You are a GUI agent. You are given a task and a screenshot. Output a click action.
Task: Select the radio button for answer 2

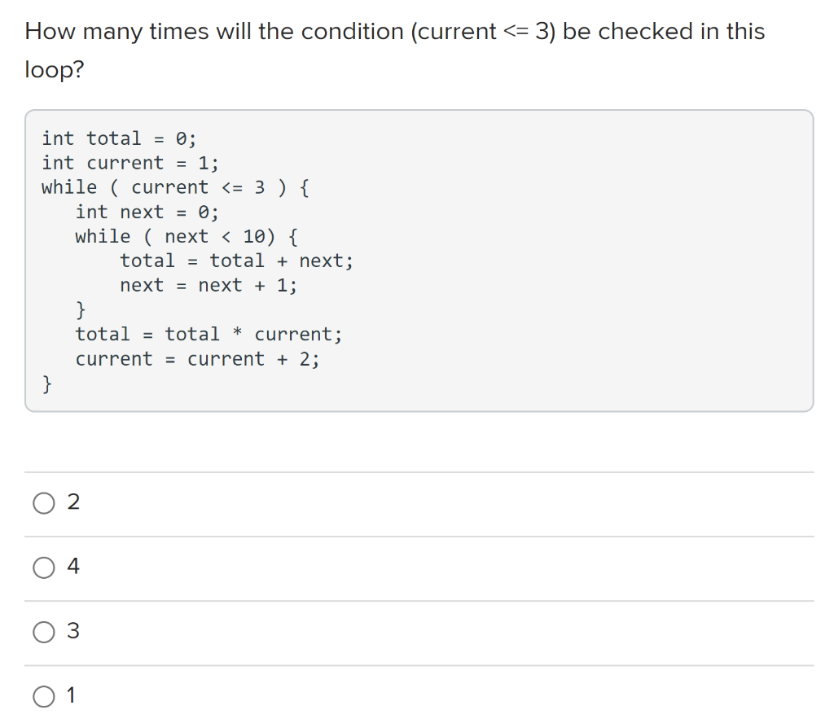click(x=43, y=503)
